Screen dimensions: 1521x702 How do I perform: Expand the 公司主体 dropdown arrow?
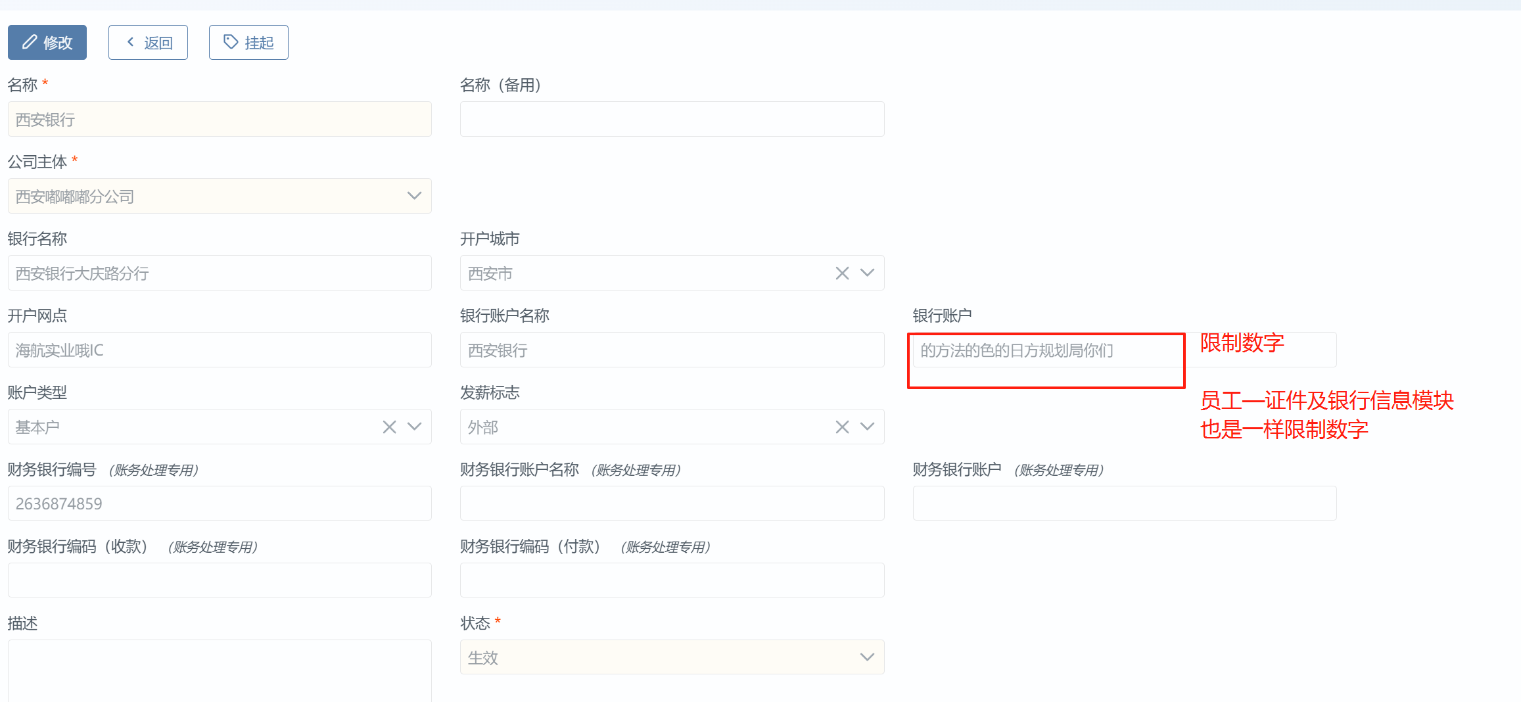pyautogui.click(x=414, y=196)
